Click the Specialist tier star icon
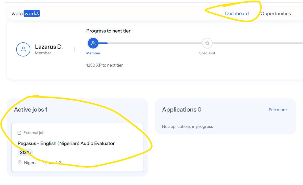Image resolution: width=303 pixels, height=185 pixels. [x=207, y=43]
